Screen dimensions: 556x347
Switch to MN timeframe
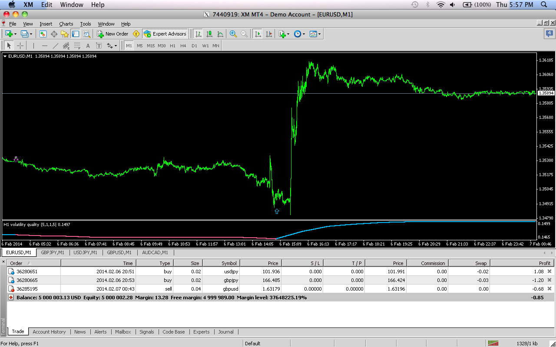coord(216,46)
